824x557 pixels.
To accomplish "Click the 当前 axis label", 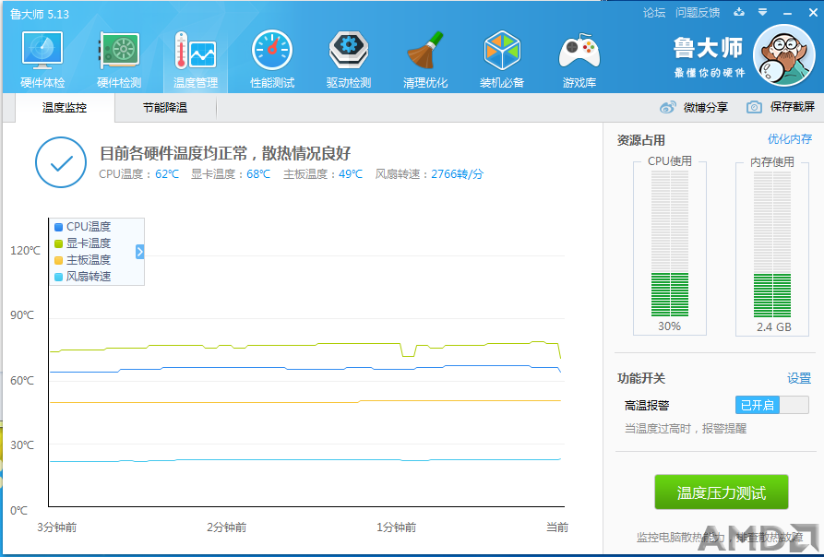I will tap(557, 527).
